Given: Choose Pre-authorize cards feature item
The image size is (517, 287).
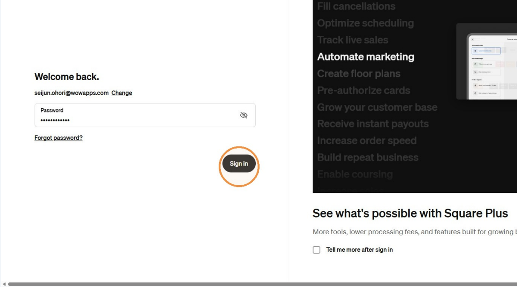Looking at the screenshot, I should (364, 90).
